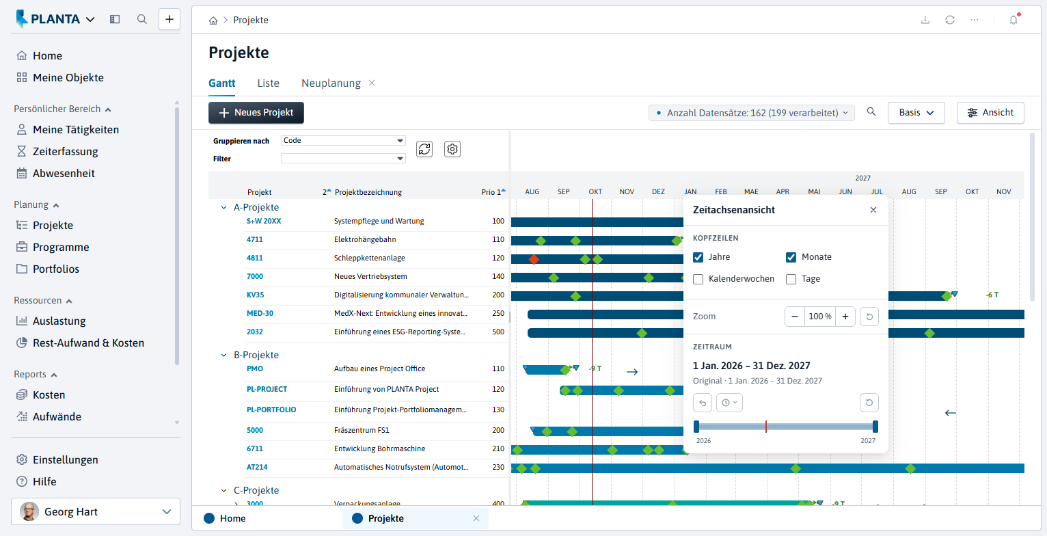Uncheck the Jahre checkbox
This screenshot has height=536, width=1047.
coord(698,257)
